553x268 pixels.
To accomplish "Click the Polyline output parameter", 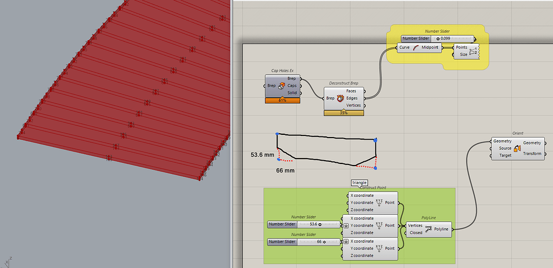I will 441,229.
